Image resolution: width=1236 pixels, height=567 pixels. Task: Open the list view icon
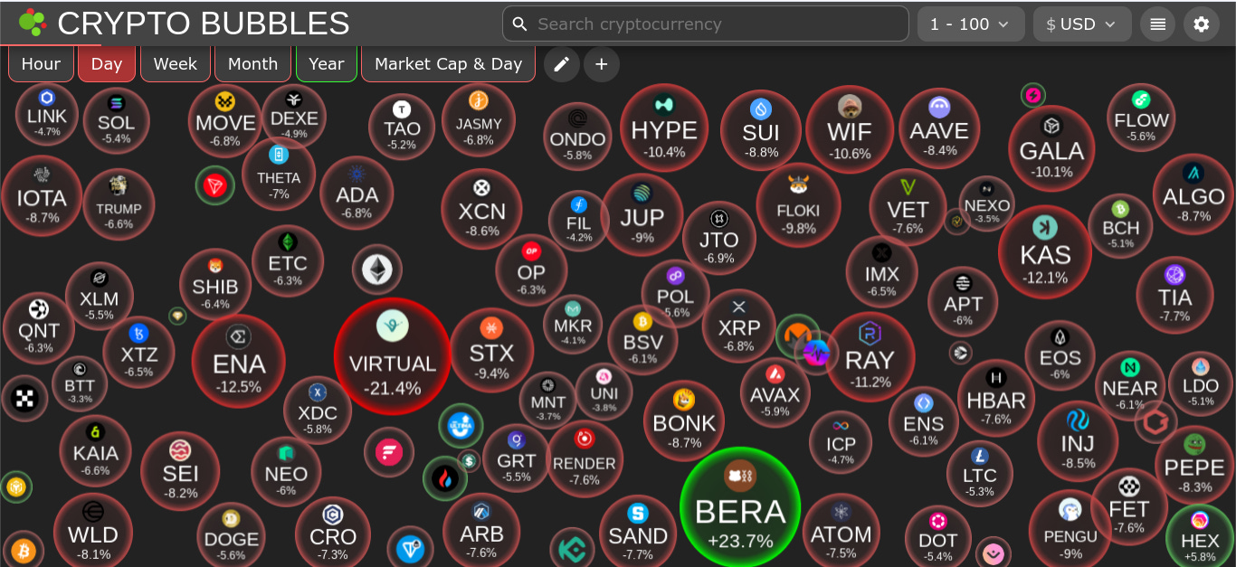pos(1158,24)
